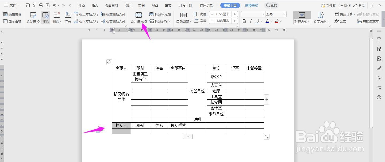Toggle bold formatting with B
385x162 pixels.
[244, 21]
